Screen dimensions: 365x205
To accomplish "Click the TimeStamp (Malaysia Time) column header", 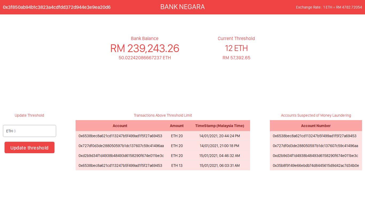I will click(219, 126).
